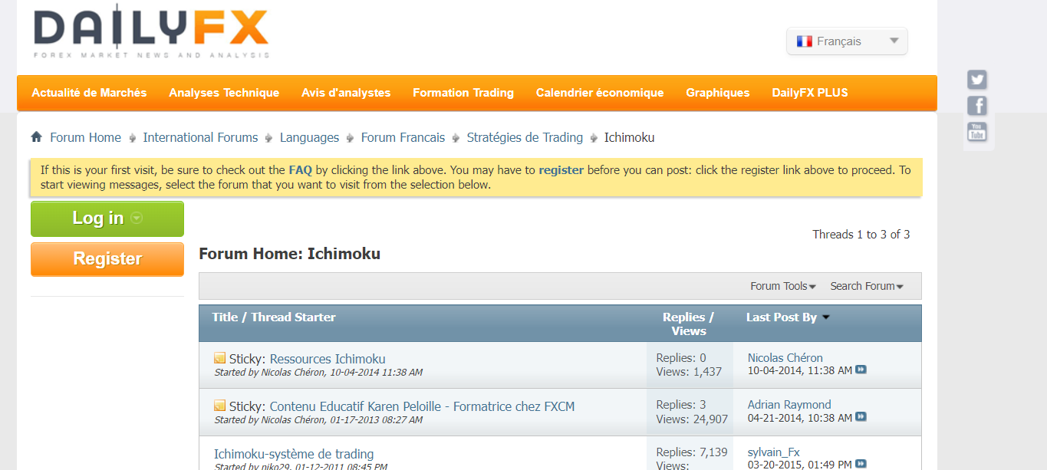Open the Français language dropdown
Image resolution: width=1047 pixels, height=470 pixels.
(x=847, y=41)
